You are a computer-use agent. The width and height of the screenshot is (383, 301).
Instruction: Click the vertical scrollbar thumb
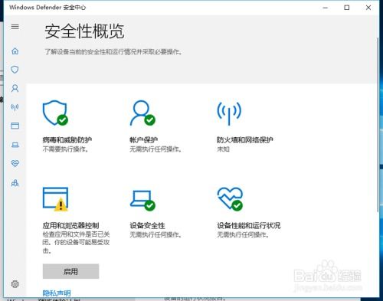click(x=378, y=125)
